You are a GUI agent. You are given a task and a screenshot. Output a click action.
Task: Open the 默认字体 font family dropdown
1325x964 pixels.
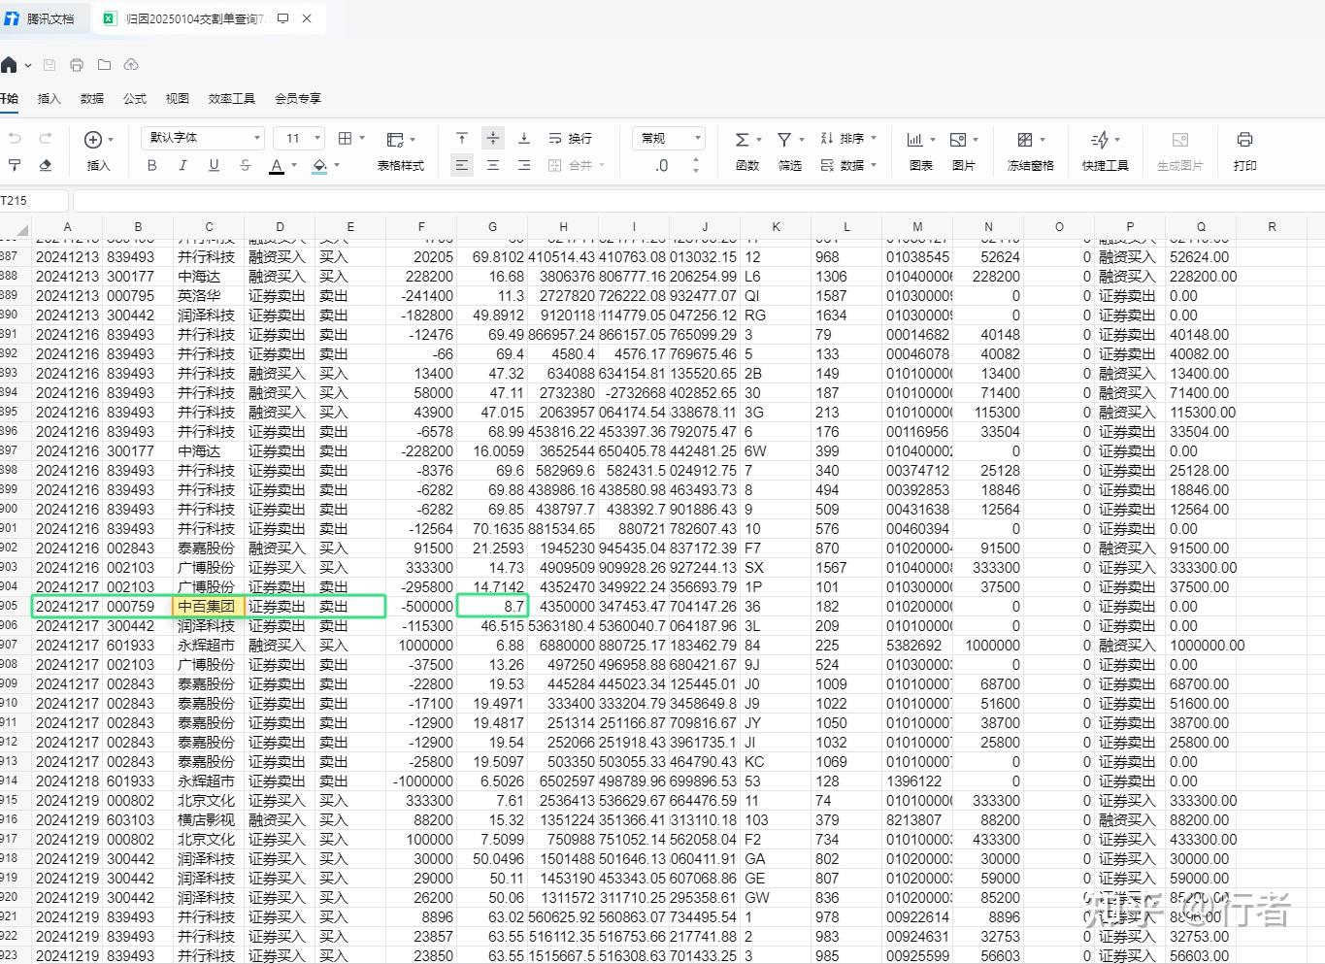203,138
